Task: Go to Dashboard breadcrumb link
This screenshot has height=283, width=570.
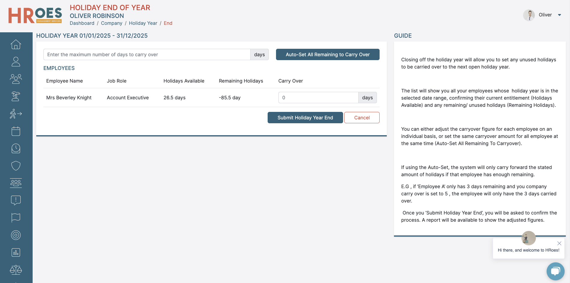Action: (x=82, y=23)
